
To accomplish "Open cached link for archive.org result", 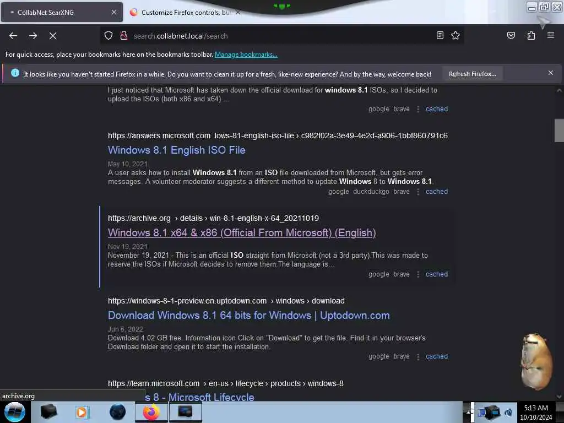I will [x=437, y=274].
